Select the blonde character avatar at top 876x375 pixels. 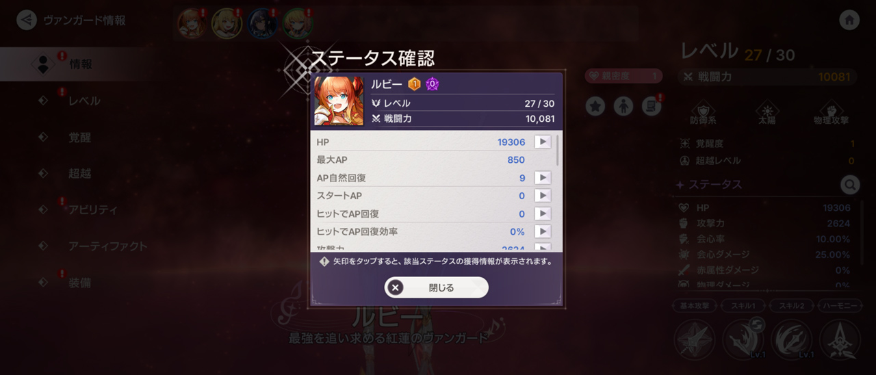(226, 23)
